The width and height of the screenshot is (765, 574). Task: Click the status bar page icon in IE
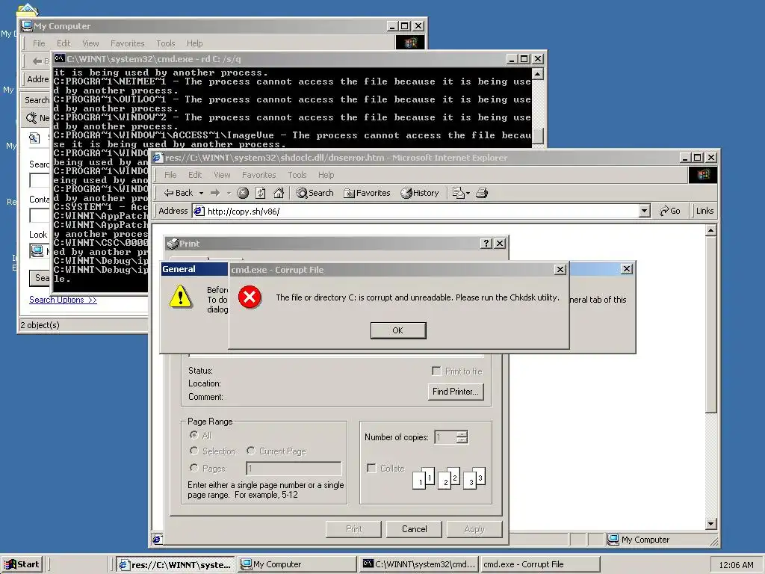point(157,540)
